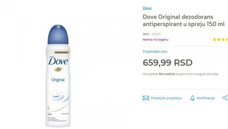Click the bell Notifikacije icon
The width and height of the screenshot is (228, 129).
pos(192,98)
